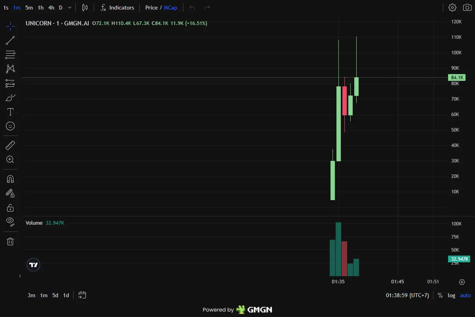Set date range to 1d
Viewport: 475px width, 317px height.
pyautogui.click(x=66, y=295)
